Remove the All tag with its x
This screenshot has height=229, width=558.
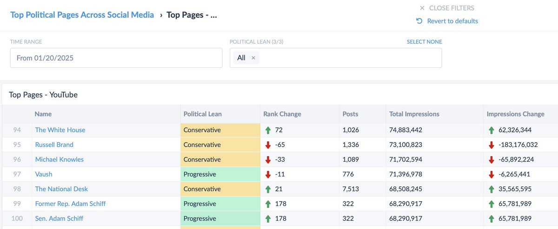[253, 58]
